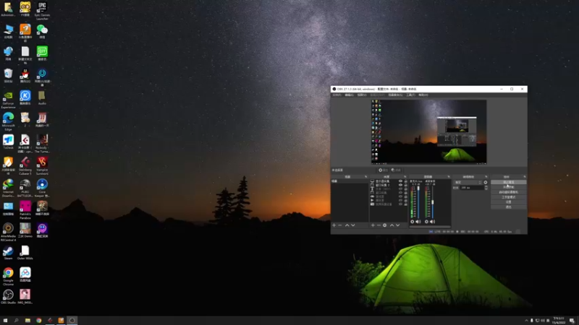Select Patrick's Parabox desktop icon
The width and height of the screenshot is (579, 325).
[25, 210]
